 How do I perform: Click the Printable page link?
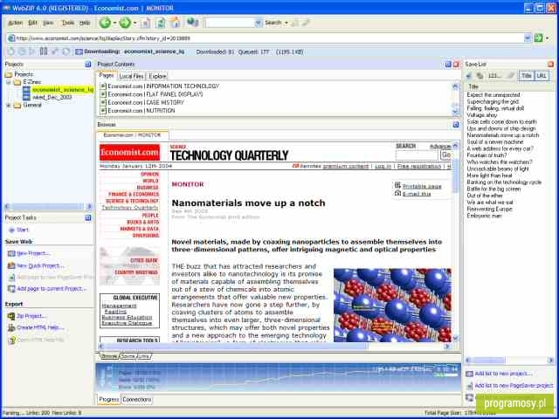[x=422, y=186]
